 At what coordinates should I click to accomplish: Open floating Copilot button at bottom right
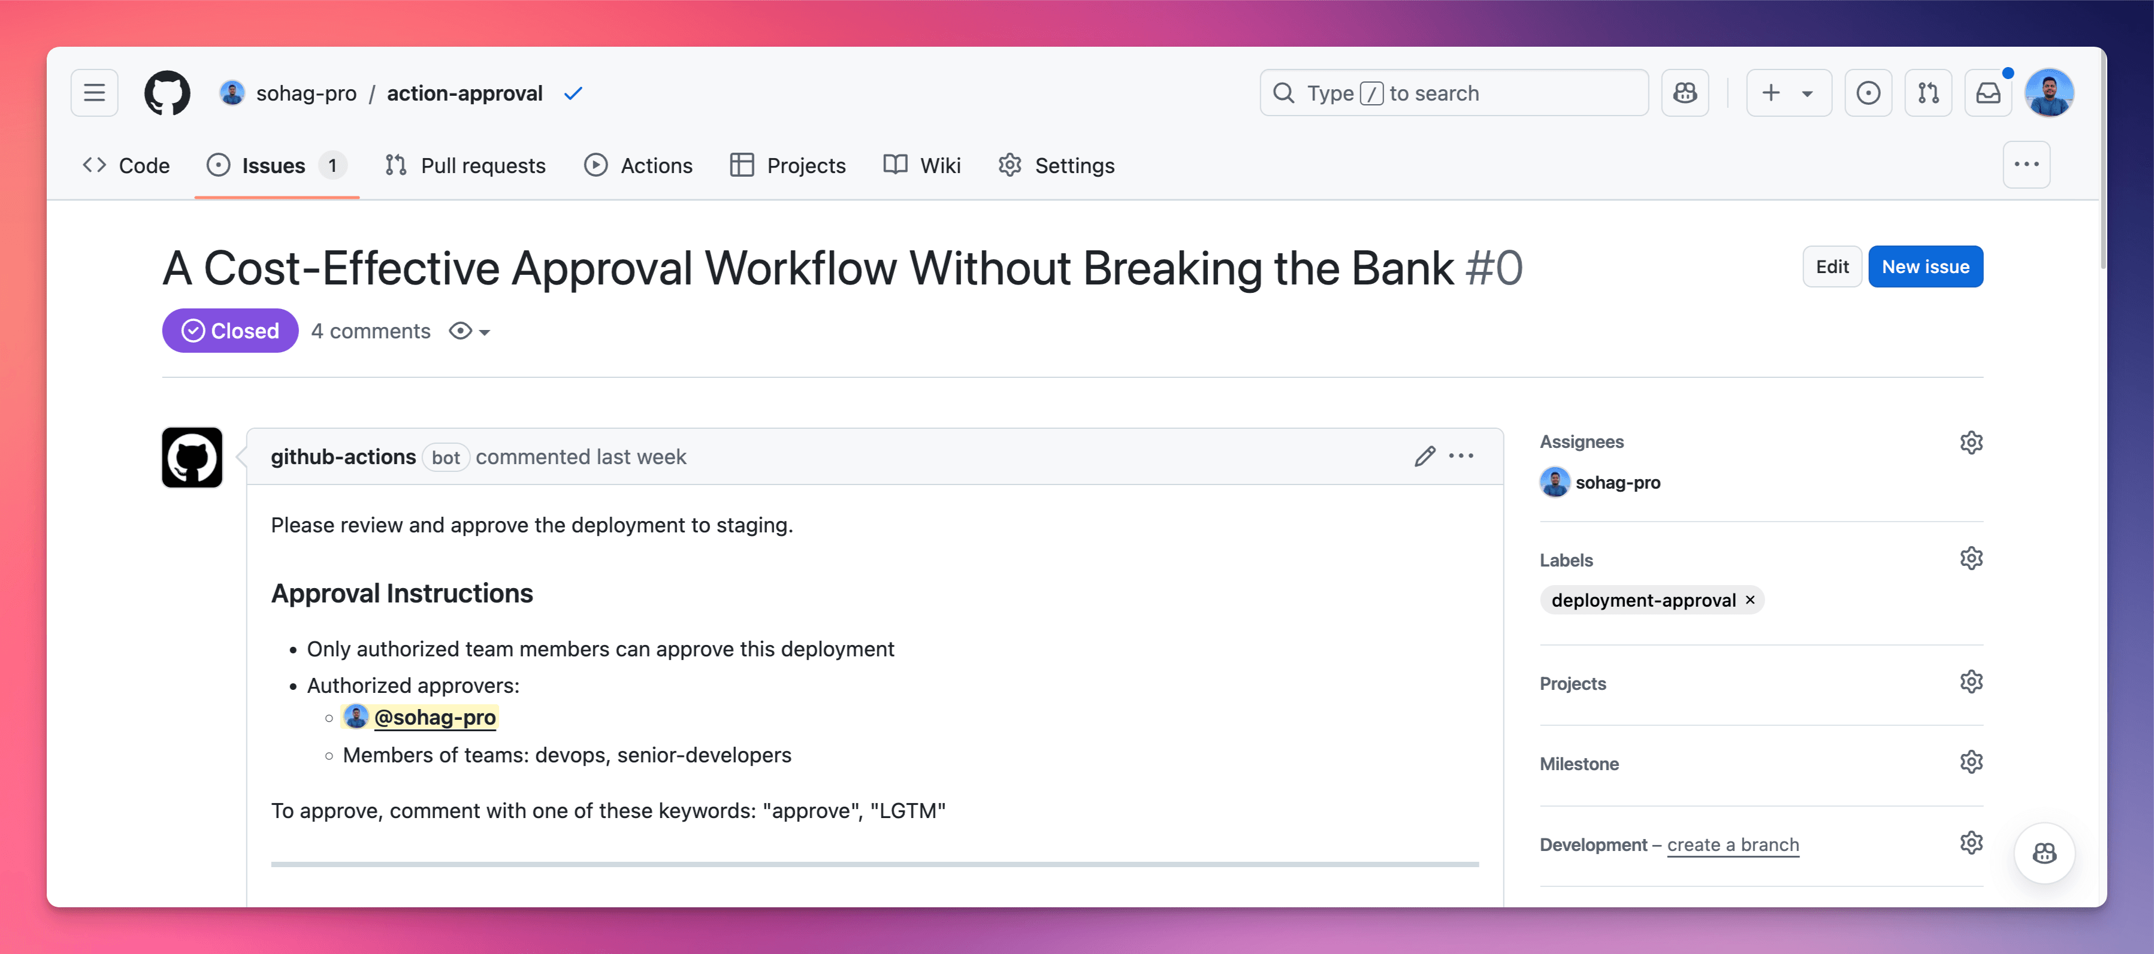pyautogui.click(x=2044, y=853)
